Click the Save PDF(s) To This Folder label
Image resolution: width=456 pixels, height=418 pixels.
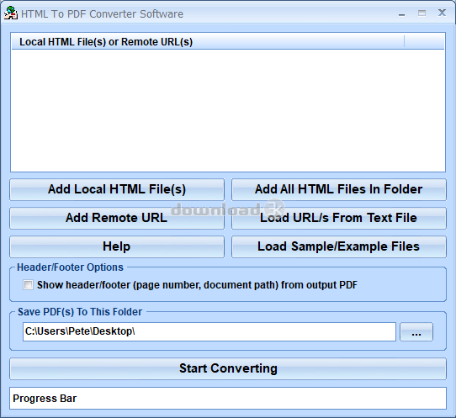[x=80, y=312]
